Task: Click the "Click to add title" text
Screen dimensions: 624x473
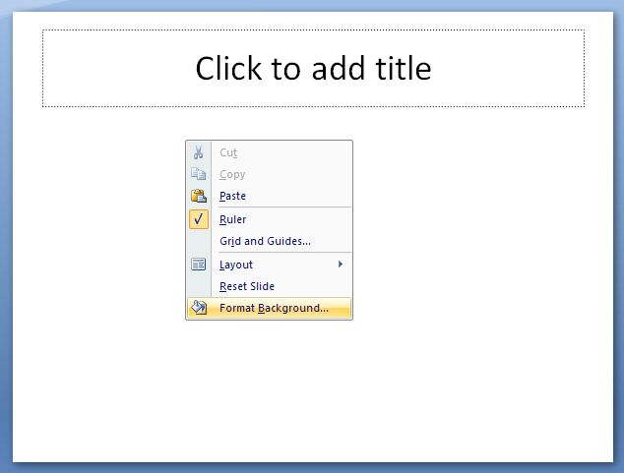Action: coord(313,69)
